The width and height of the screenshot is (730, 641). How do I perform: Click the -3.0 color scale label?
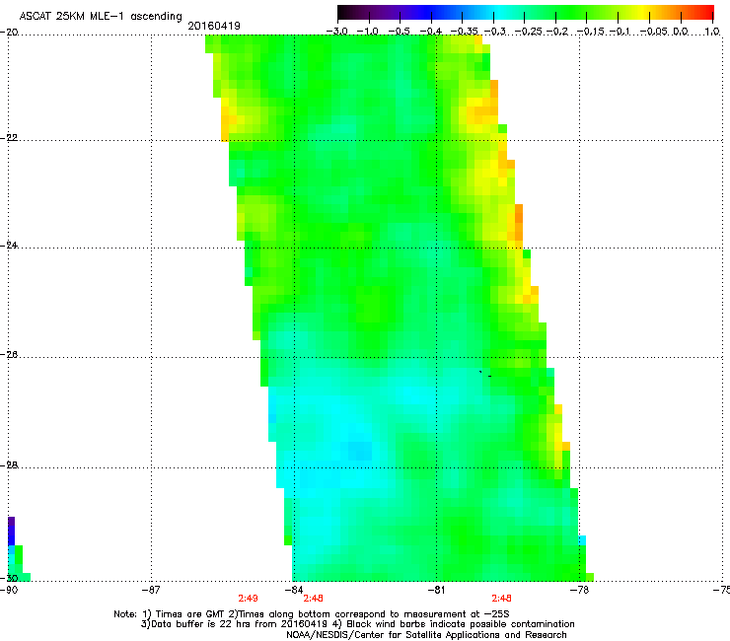336,32
